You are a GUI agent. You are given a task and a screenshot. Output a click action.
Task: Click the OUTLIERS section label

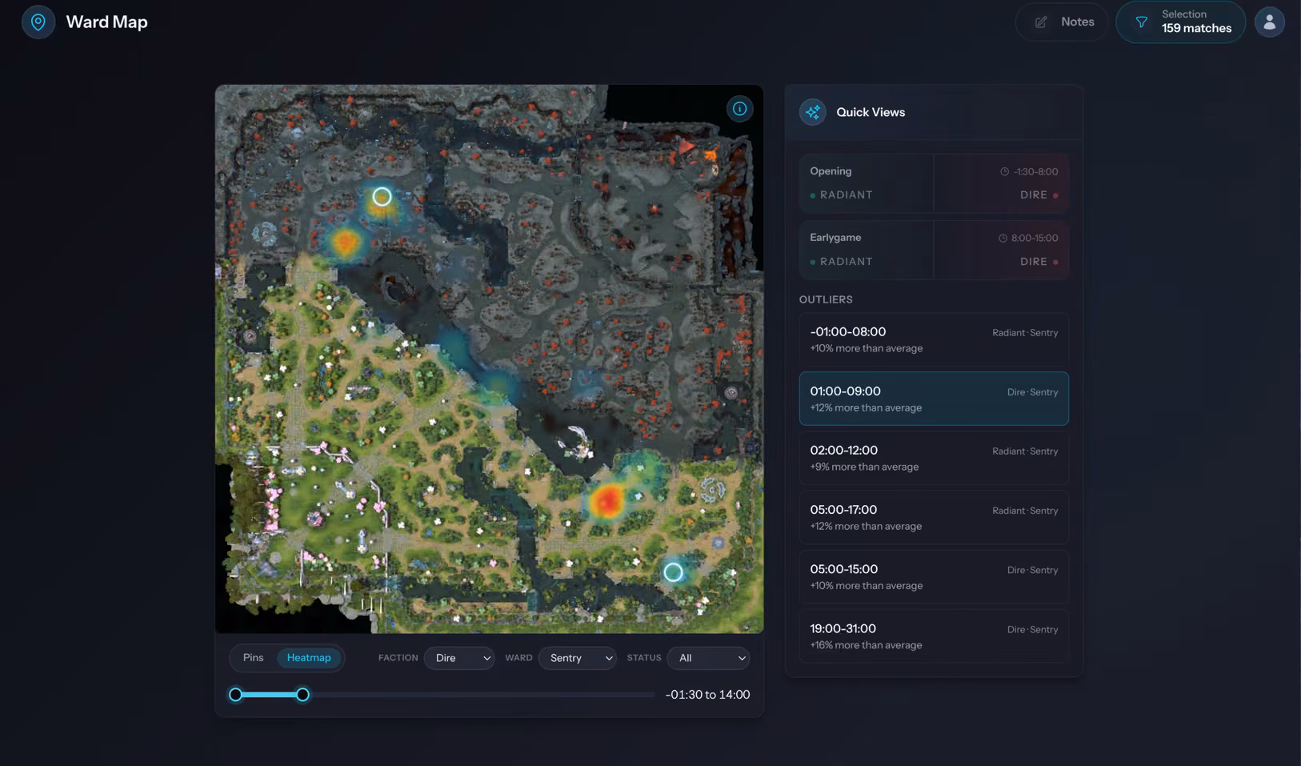click(826, 299)
